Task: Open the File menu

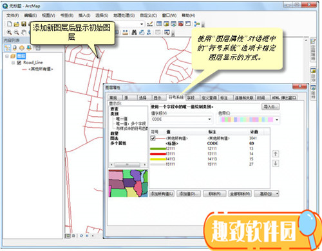Action: point(12,15)
